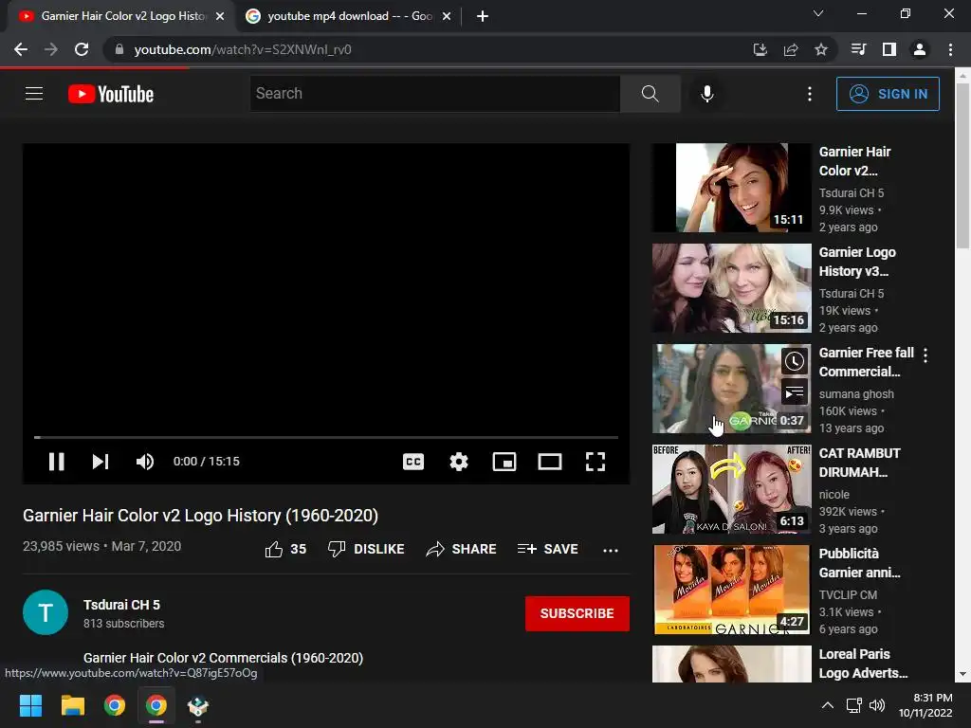The height and width of the screenshot is (728, 971).
Task: Install app icon in the address bar
Action: click(760, 49)
